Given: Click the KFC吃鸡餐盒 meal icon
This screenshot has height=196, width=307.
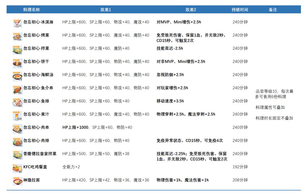Looking at the screenshot, I should [17, 168].
